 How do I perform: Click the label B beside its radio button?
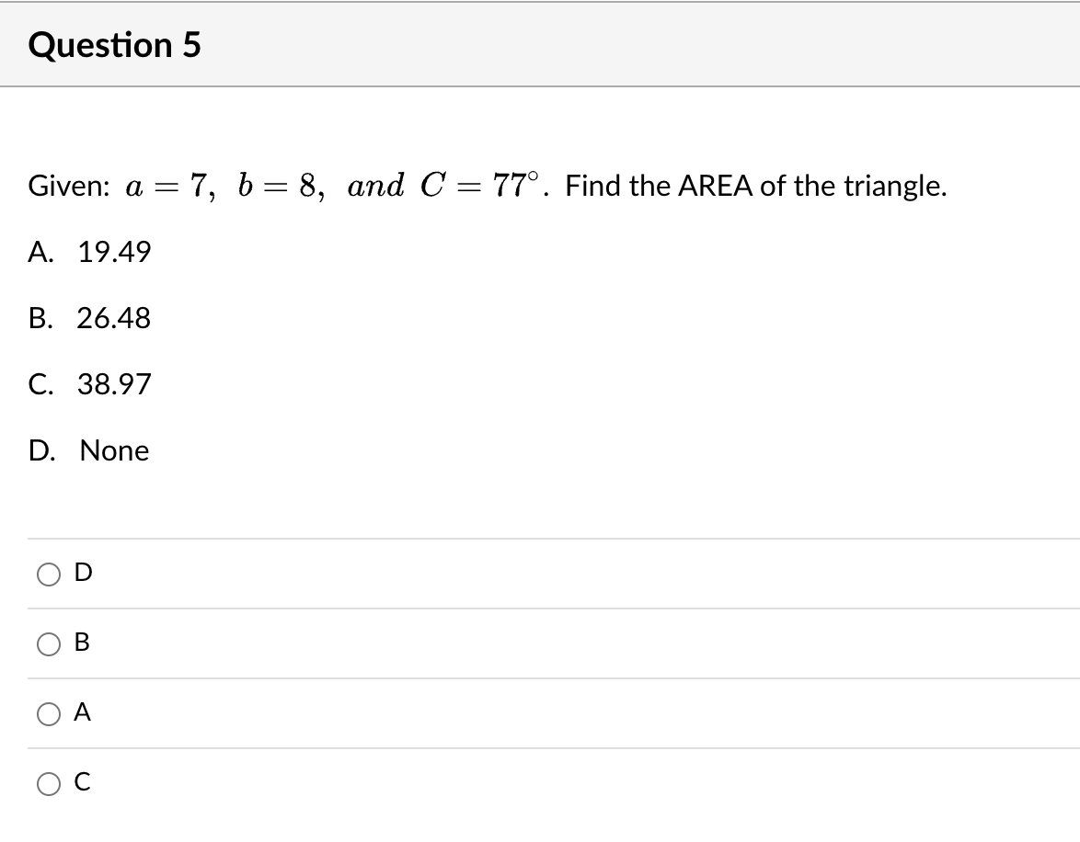pos(81,643)
